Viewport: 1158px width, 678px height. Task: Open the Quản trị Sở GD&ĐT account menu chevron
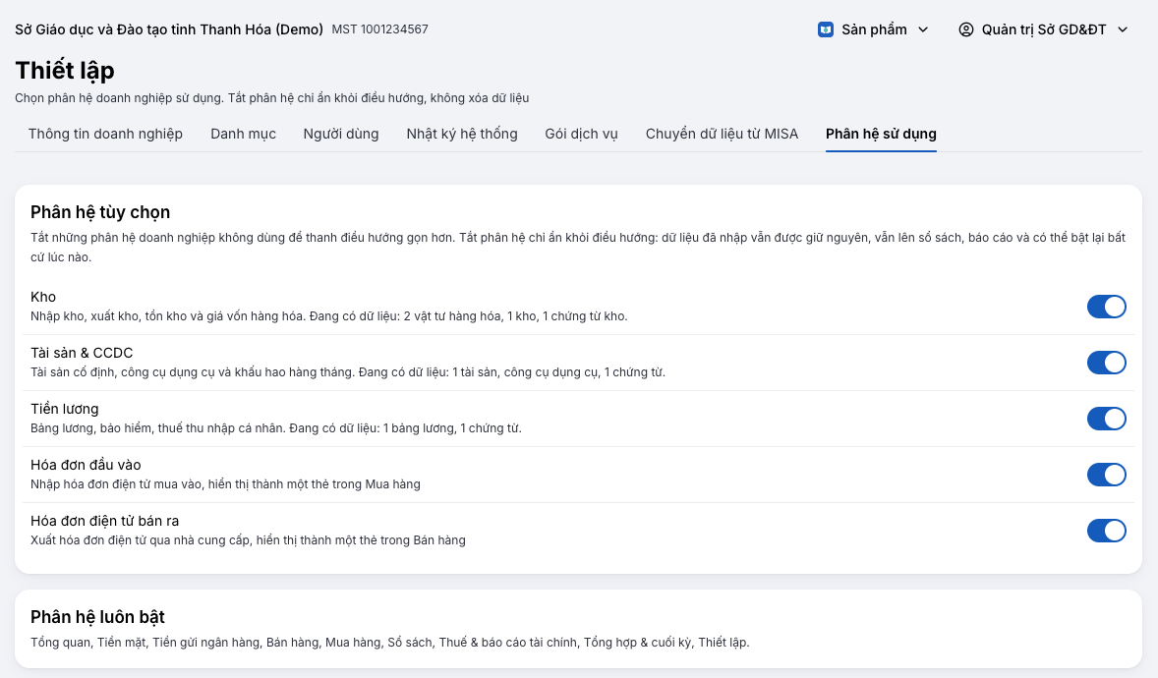[1123, 29]
